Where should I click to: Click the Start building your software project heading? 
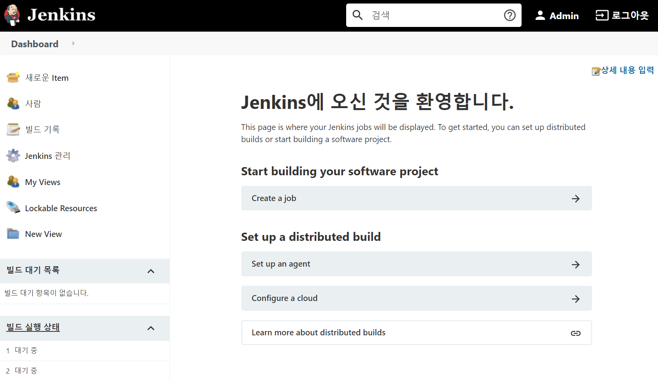coord(340,171)
